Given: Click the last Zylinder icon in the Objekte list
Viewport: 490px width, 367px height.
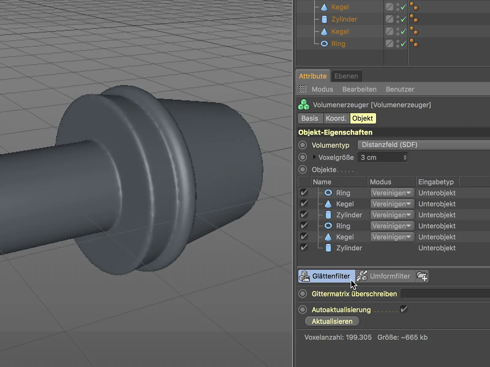Looking at the screenshot, I should click(x=328, y=248).
